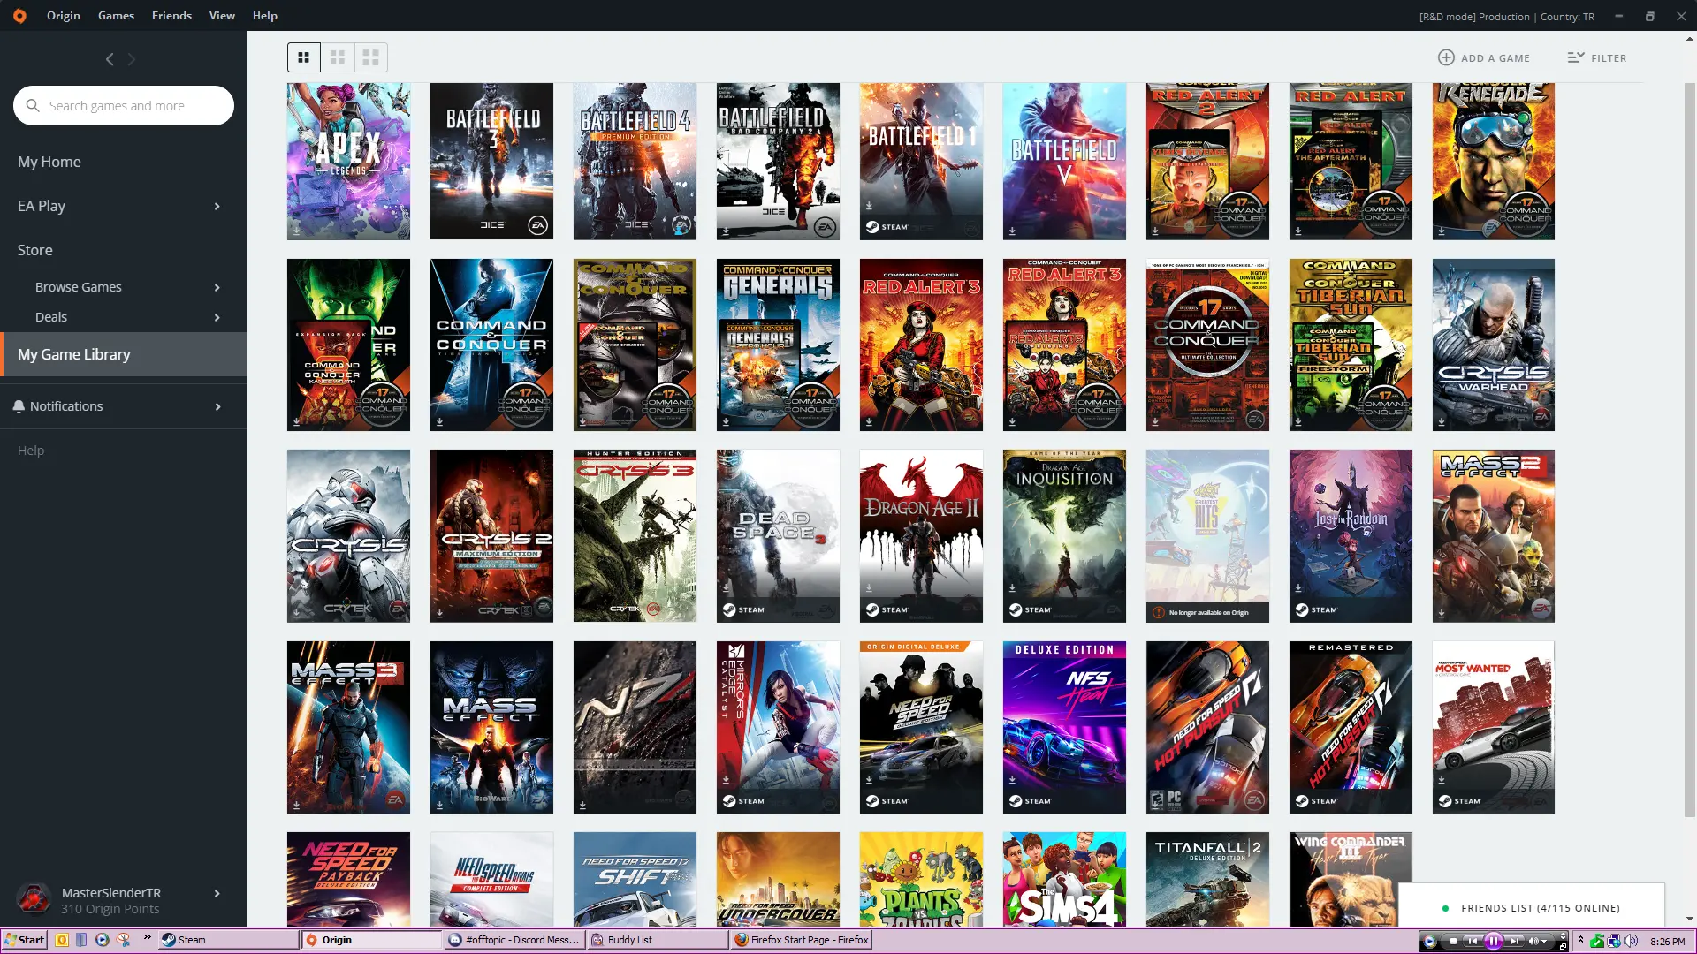Open the Filter panel
1697x954 pixels.
coord(1597,57)
